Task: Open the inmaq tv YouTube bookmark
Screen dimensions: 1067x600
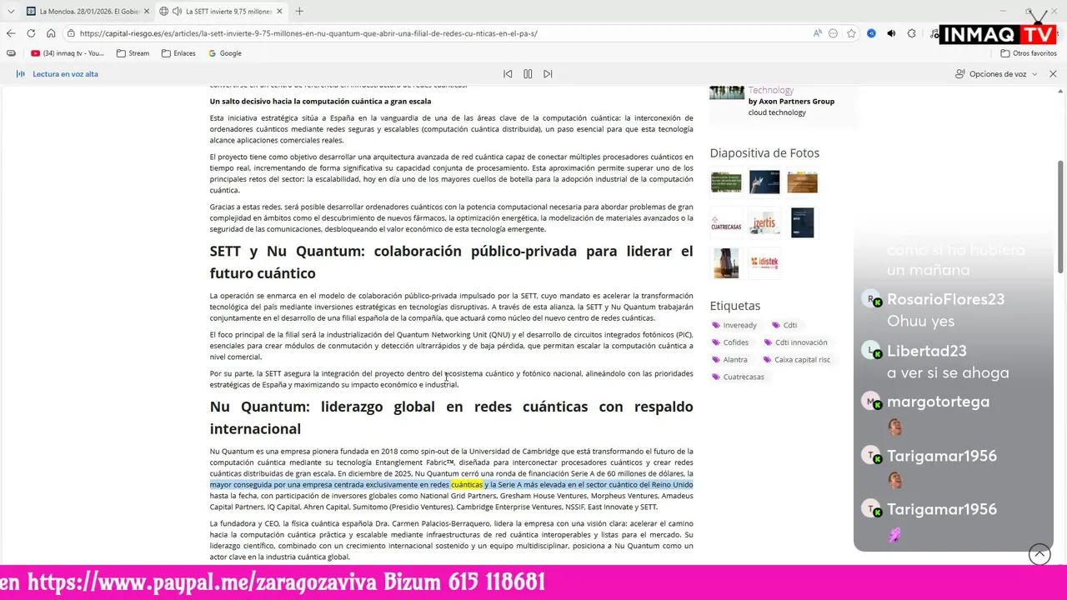Action: pos(68,53)
